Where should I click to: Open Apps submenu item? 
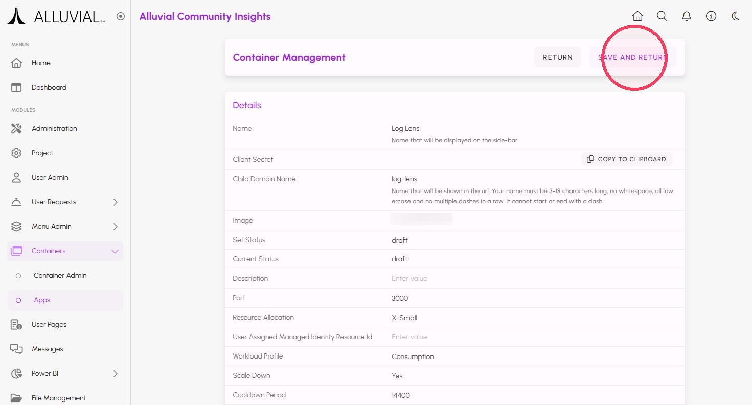(x=65, y=300)
